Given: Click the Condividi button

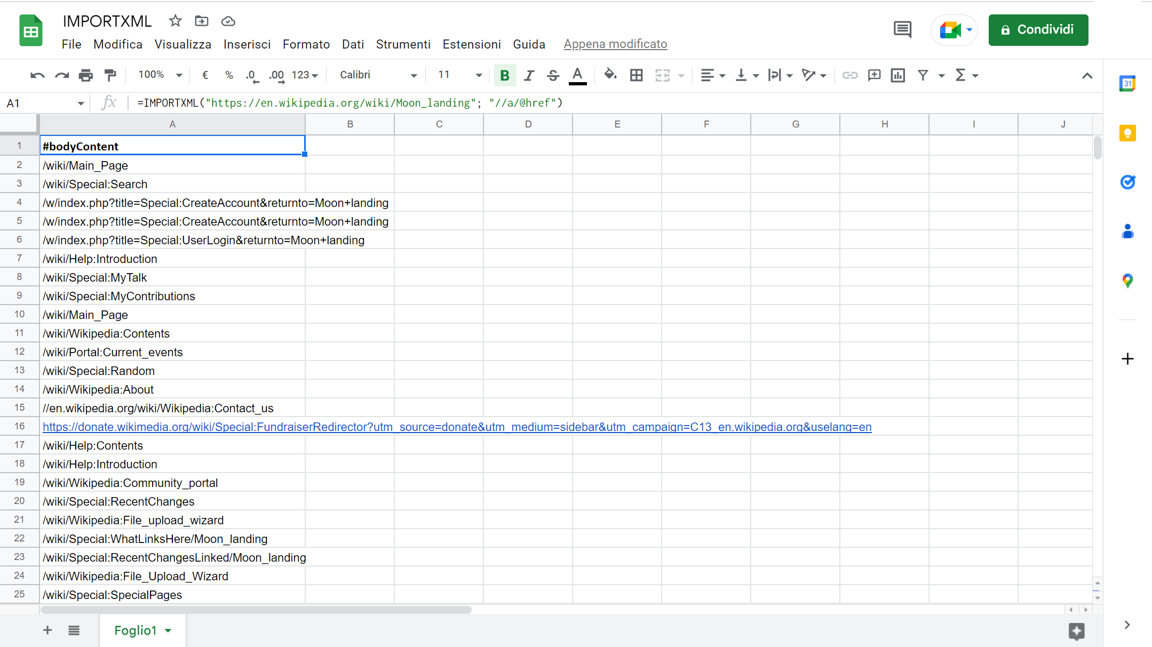Looking at the screenshot, I should coord(1038,29).
